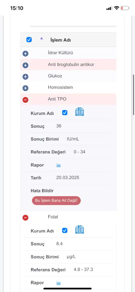Click the İşlem Adı column header
Viewport: 135px width, 292px height.
(61, 40)
